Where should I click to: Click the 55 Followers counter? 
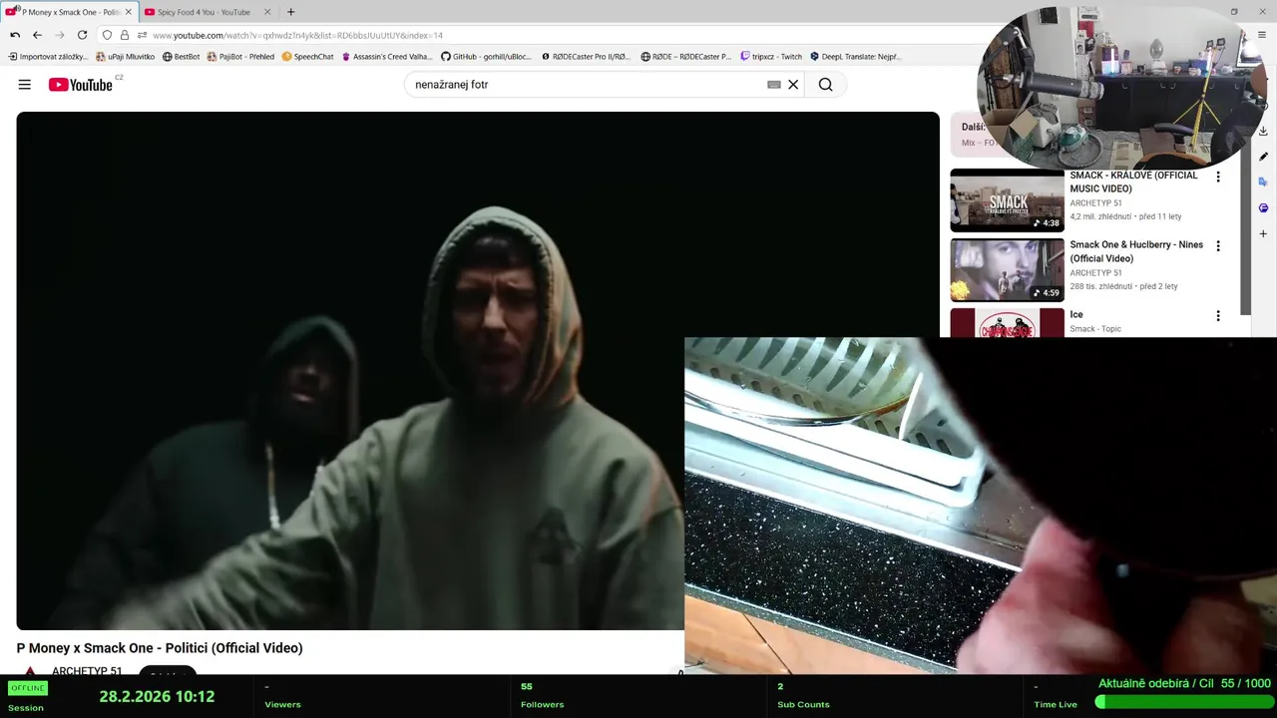[x=542, y=695]
